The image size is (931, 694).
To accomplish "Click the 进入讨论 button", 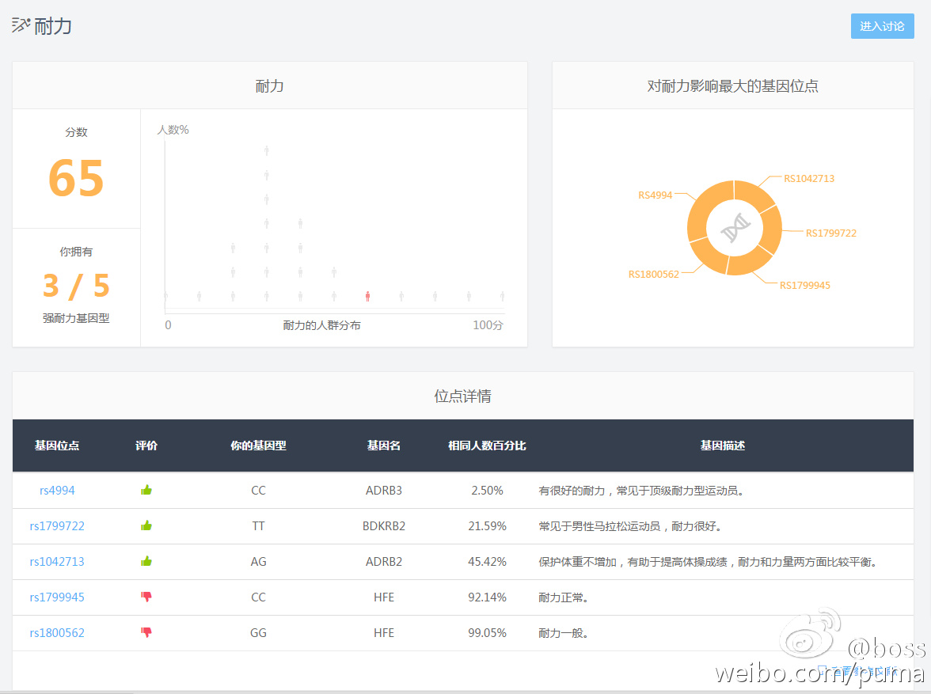I will coord(882,26).
